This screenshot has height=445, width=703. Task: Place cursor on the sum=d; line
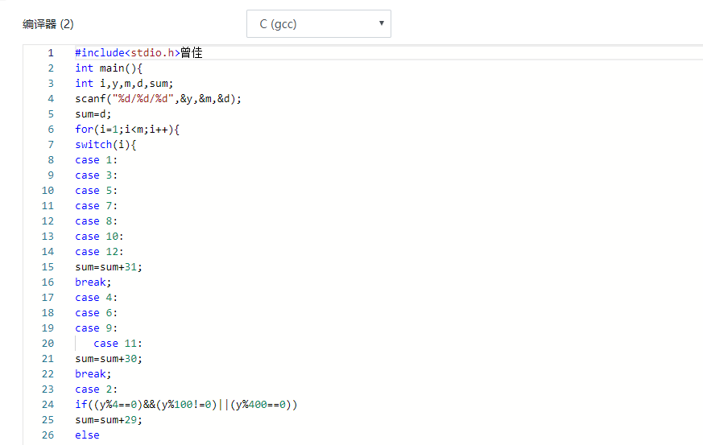(93, 114)
